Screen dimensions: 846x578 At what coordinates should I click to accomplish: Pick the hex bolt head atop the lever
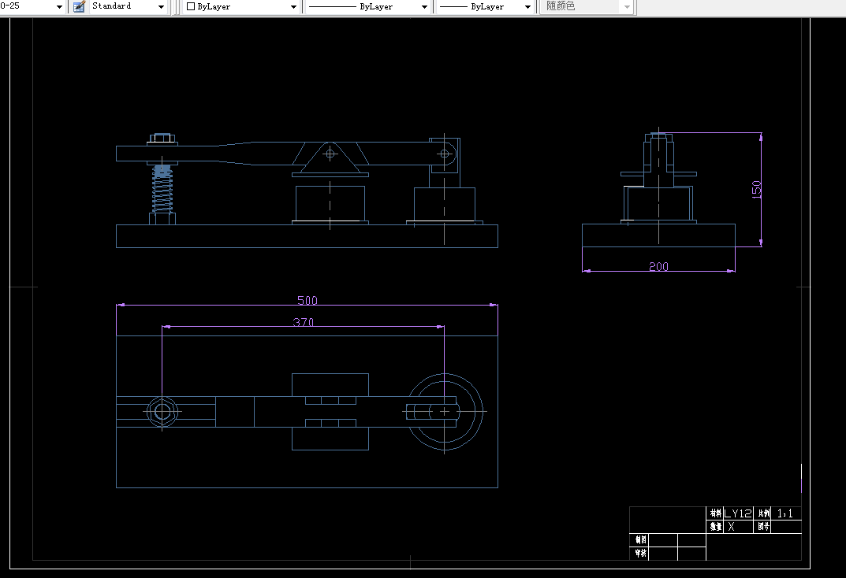[x=162, y=139]
